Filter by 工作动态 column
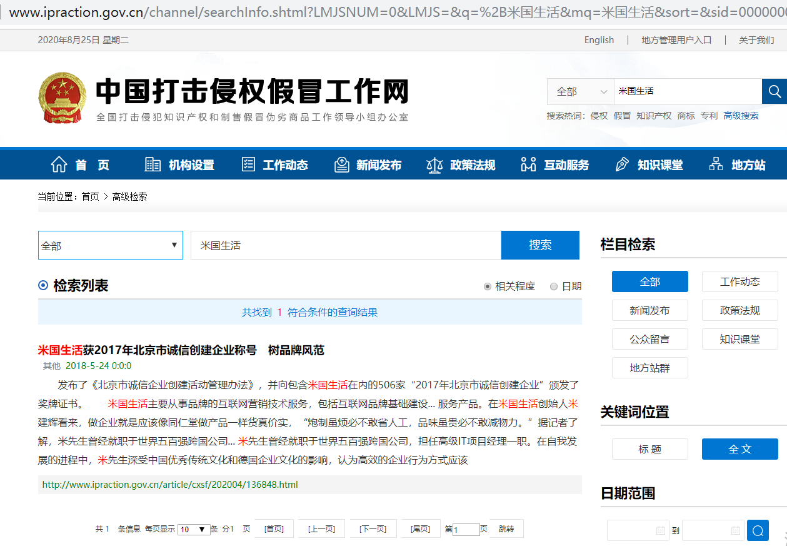Viewport: 787px width, 546px height. (740, 281)
